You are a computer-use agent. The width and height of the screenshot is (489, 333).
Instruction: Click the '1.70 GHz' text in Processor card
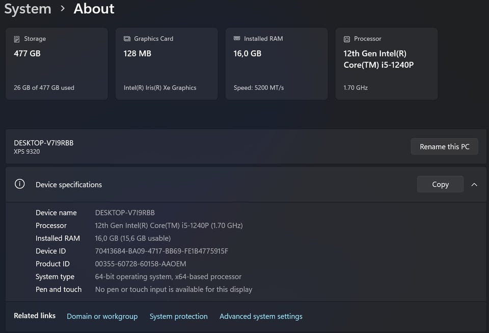pyautogui.click(x=356, y=88)
